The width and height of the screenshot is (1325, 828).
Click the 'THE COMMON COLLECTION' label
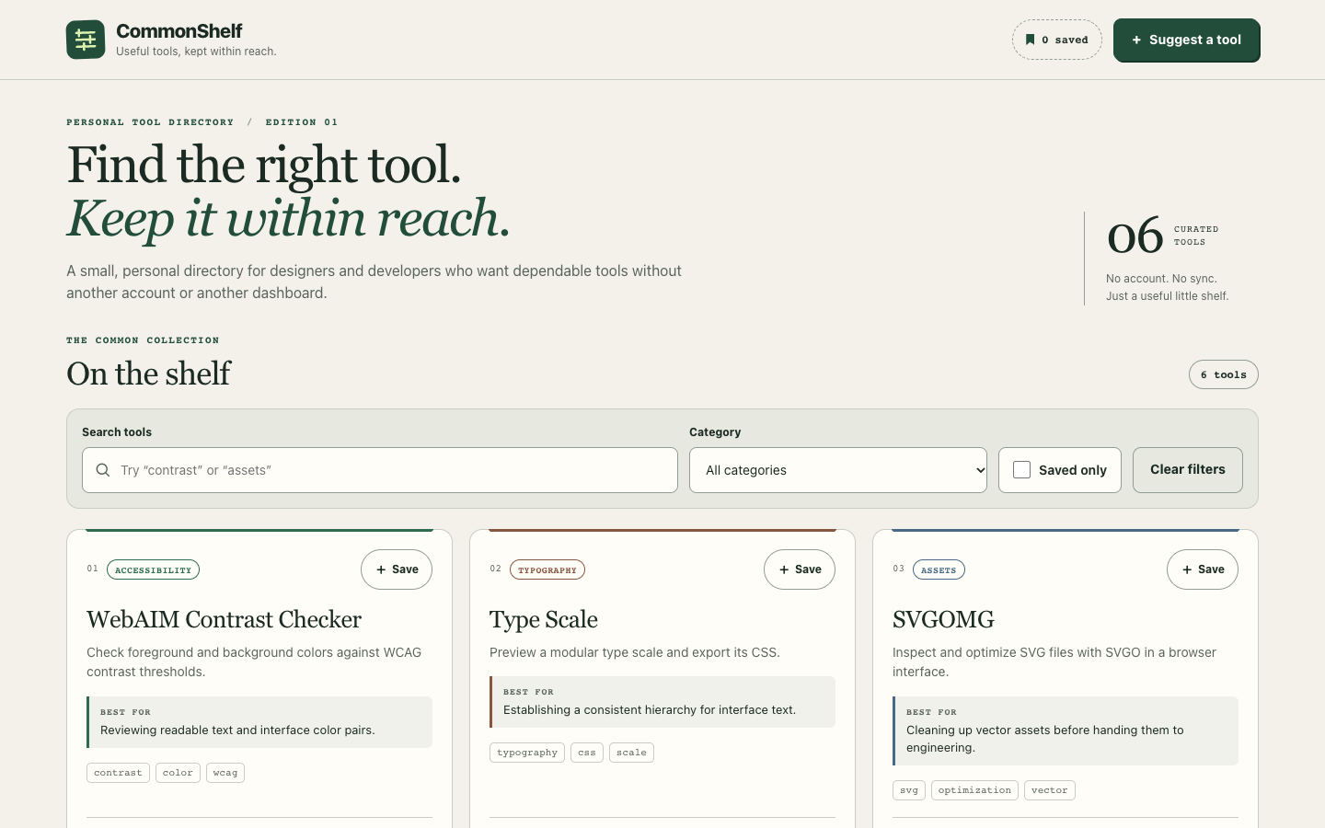tap(143, 340)
